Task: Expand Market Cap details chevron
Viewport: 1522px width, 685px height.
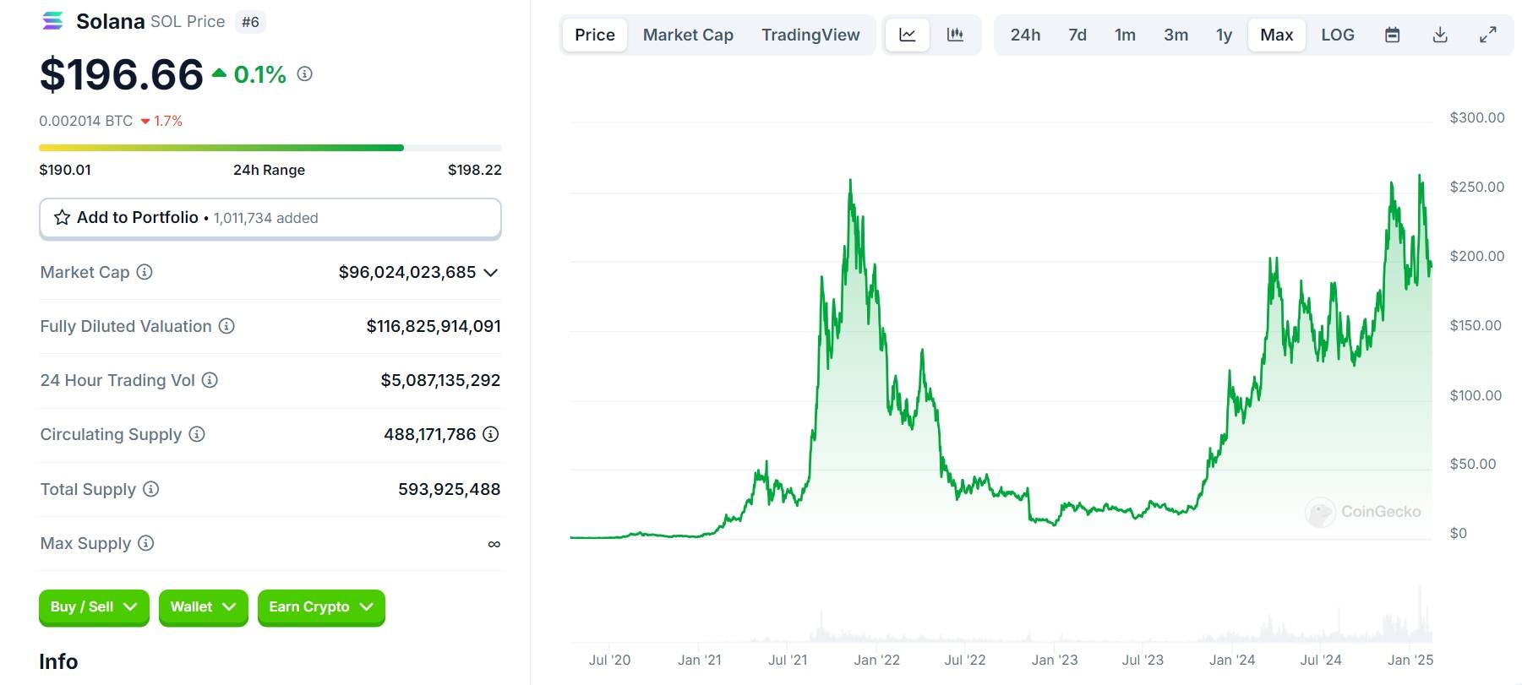Action: tap(491, 273)
